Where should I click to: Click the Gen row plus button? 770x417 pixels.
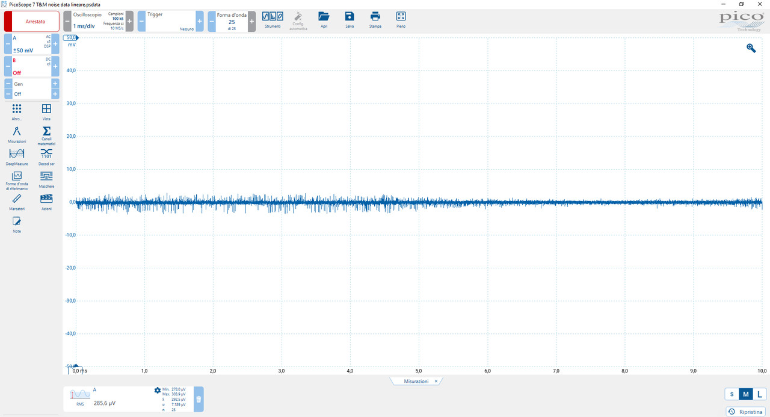click(55, 84)
